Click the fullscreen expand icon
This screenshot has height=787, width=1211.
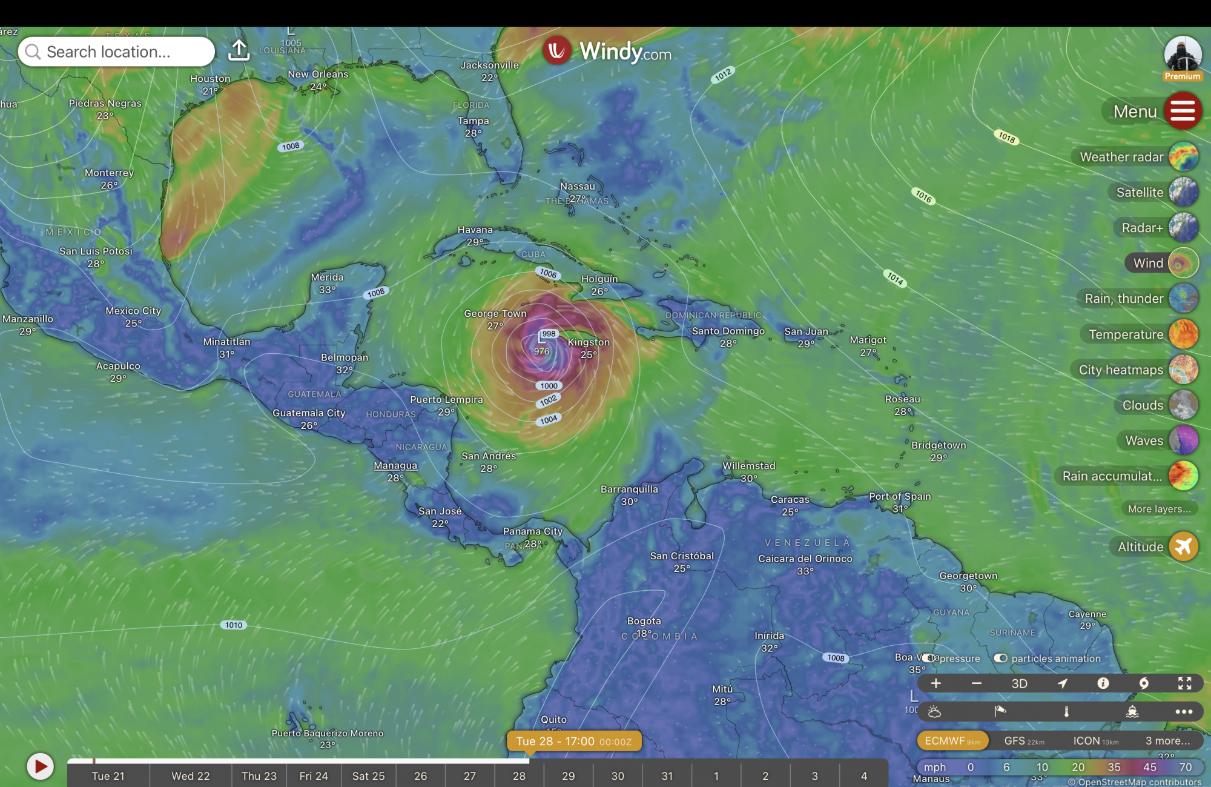coord(1184,683)
